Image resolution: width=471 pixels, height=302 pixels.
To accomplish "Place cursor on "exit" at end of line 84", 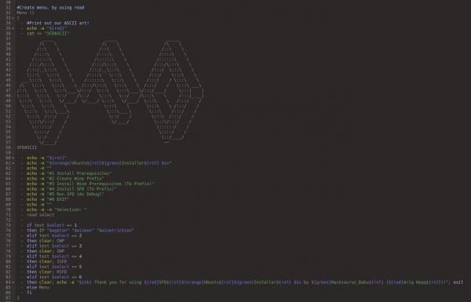I will (x=458, y=282).
